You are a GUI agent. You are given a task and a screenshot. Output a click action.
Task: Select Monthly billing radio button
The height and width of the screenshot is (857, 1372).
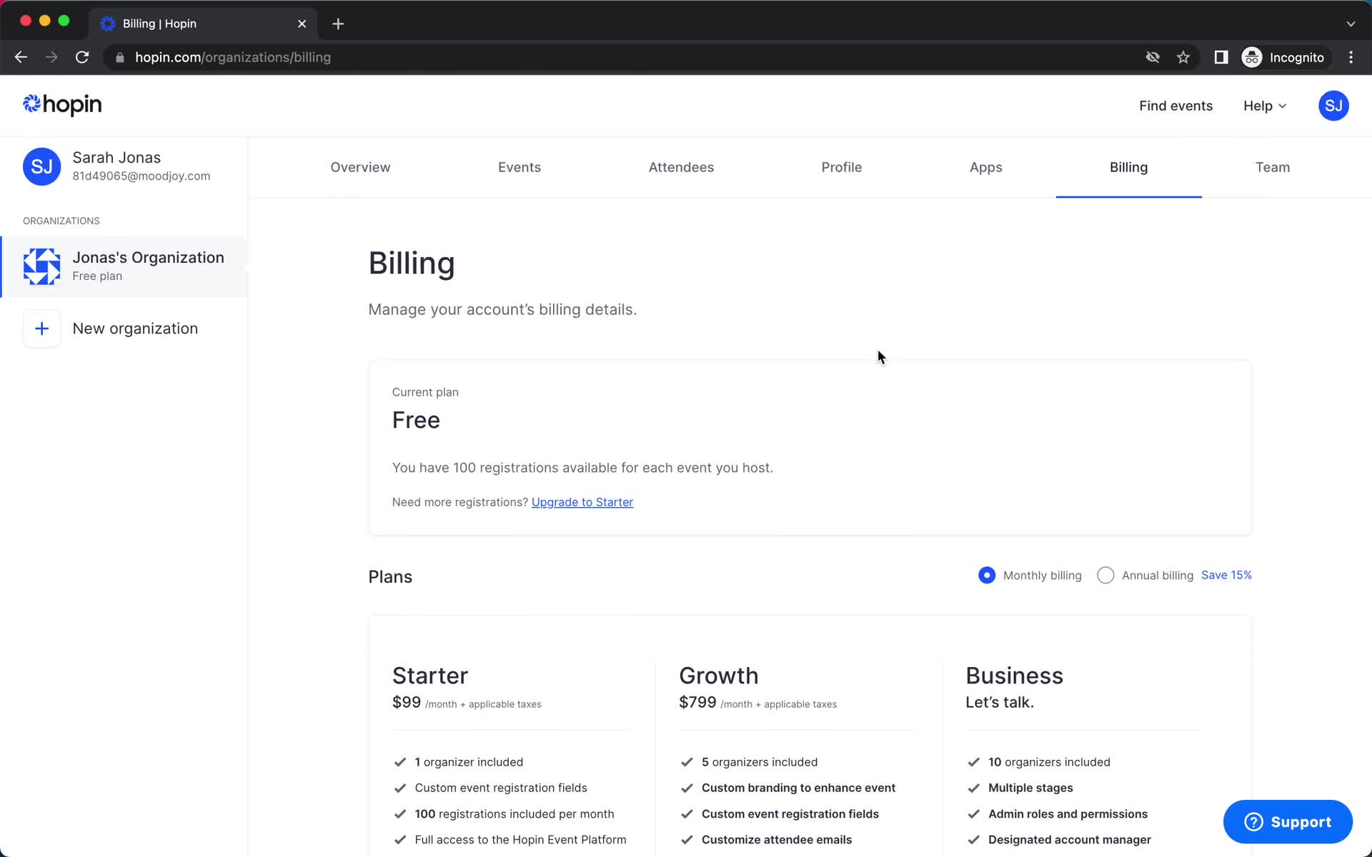click(x=987, y=575)
